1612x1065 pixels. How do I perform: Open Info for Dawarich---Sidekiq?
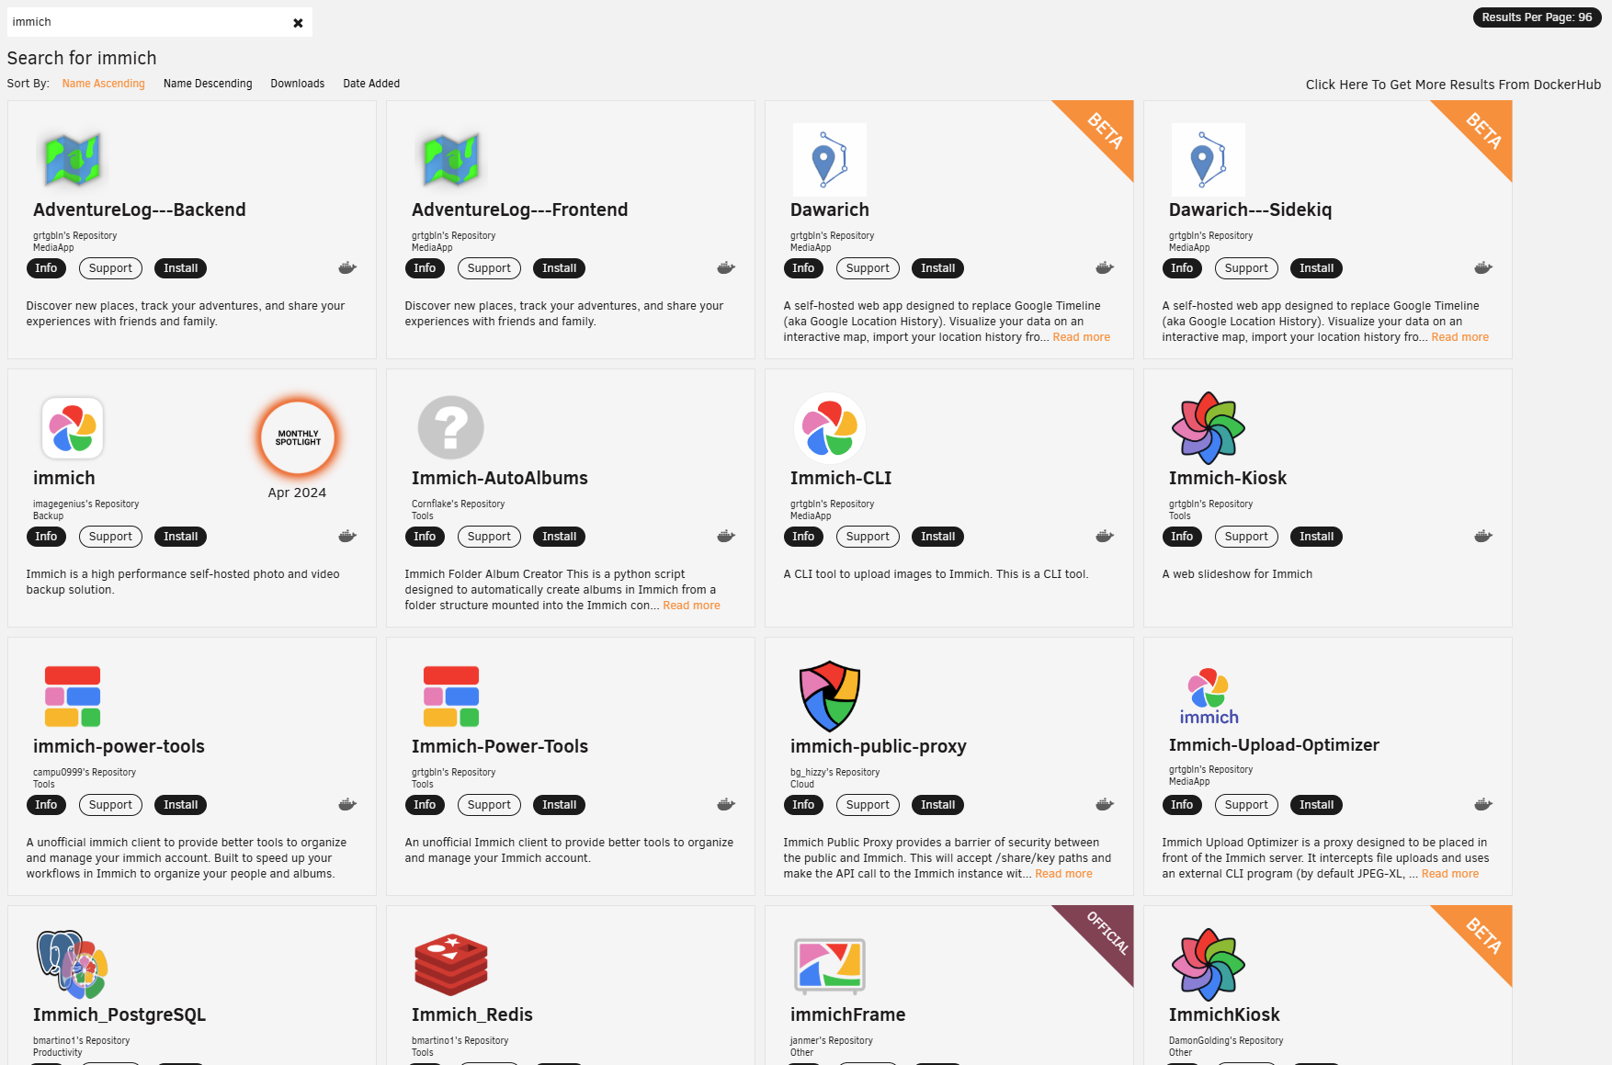click(x=1181, y=267)
